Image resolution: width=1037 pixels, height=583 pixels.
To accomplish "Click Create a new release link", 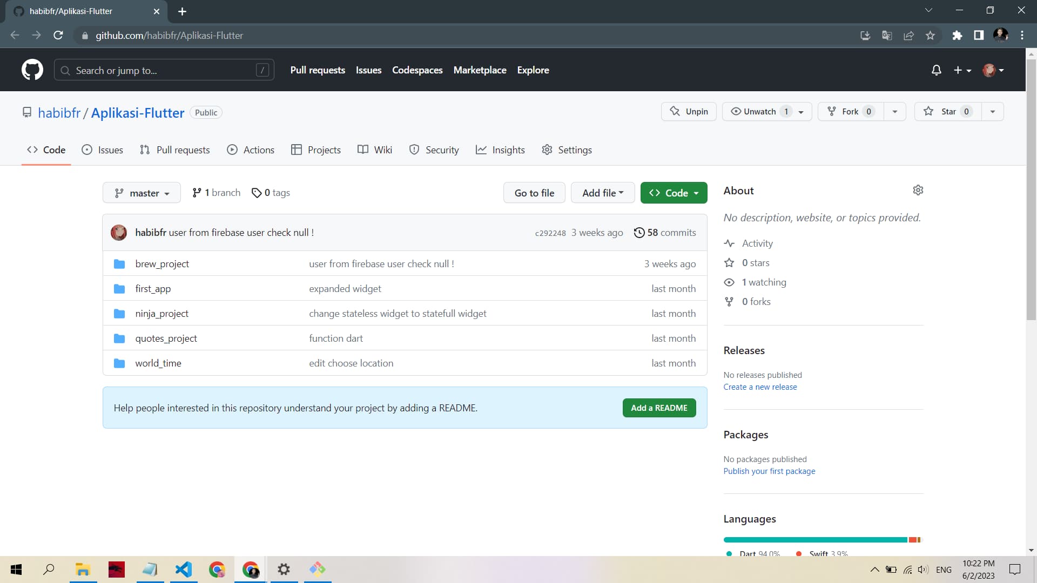I will pyautogui.click(x=760, y=387).
